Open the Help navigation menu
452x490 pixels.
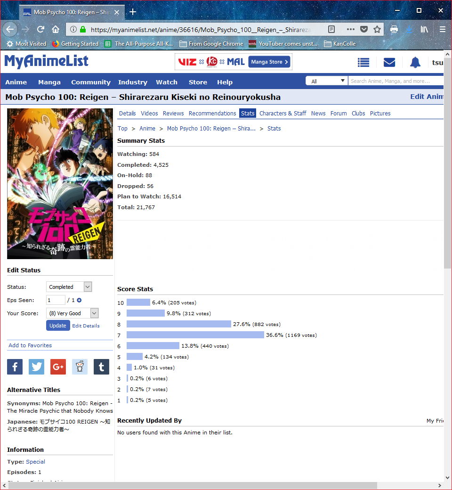(x=225, y=82)
